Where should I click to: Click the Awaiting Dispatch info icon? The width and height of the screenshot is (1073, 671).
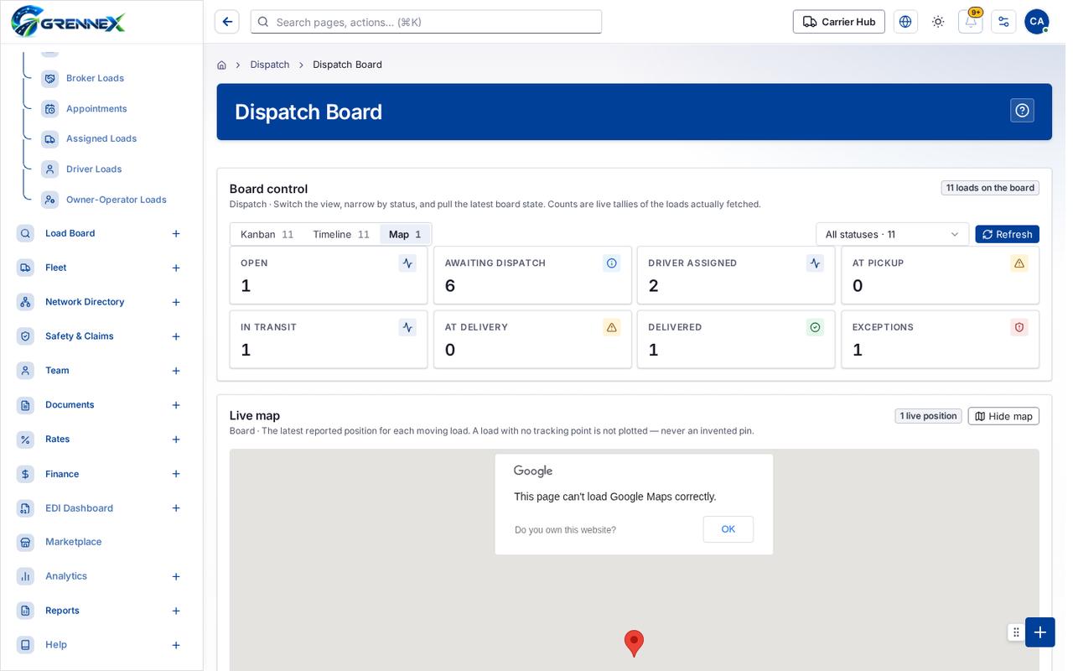612,263
